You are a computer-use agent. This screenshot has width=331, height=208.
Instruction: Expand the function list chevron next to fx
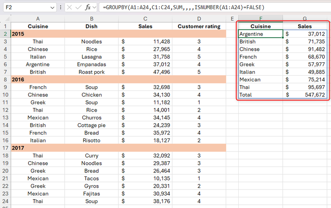coord(94,8)
